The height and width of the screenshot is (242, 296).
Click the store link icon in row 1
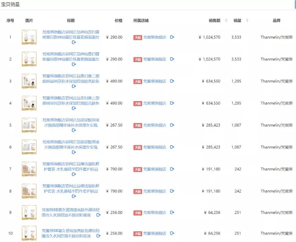[x=172, y=37]
